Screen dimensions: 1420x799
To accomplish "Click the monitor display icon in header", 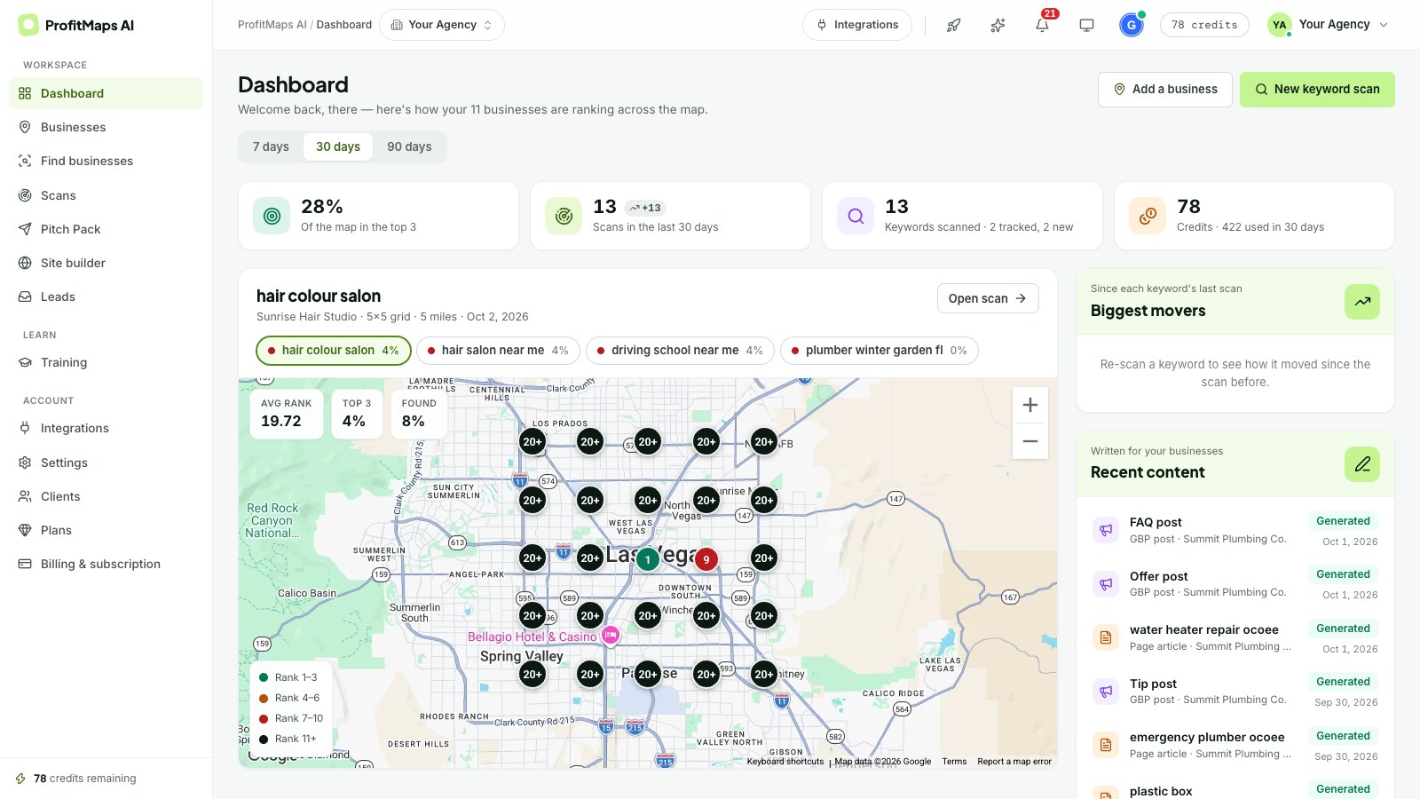I will (1086, 25).
